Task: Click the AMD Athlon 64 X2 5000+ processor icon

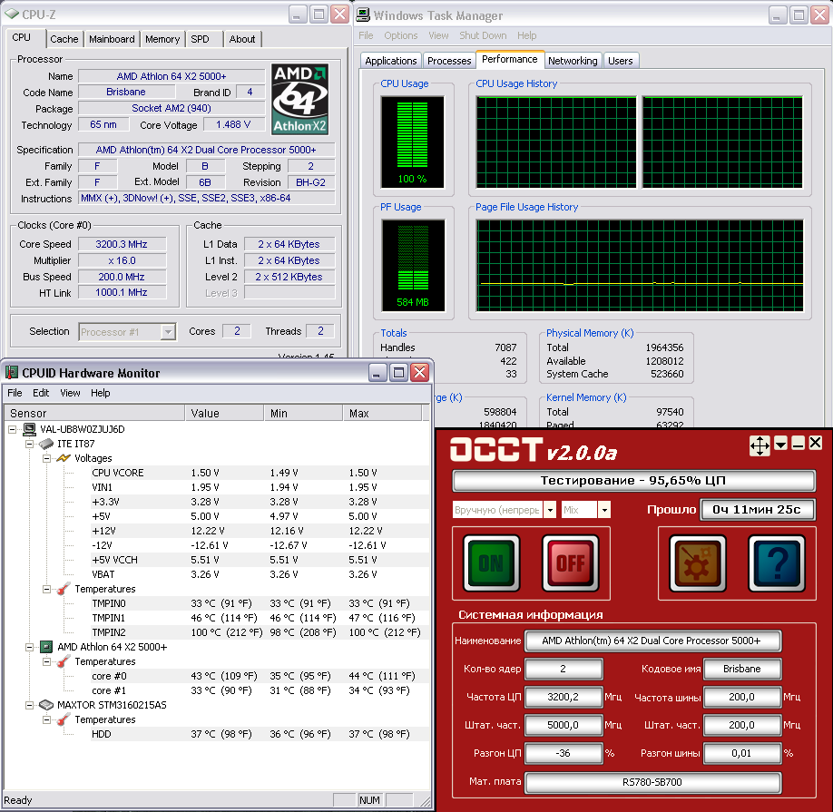Action: click(47, 647)
